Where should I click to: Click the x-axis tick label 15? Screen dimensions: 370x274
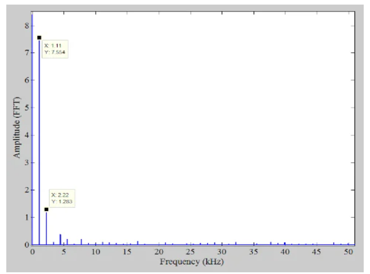click(x=127, y=252)
